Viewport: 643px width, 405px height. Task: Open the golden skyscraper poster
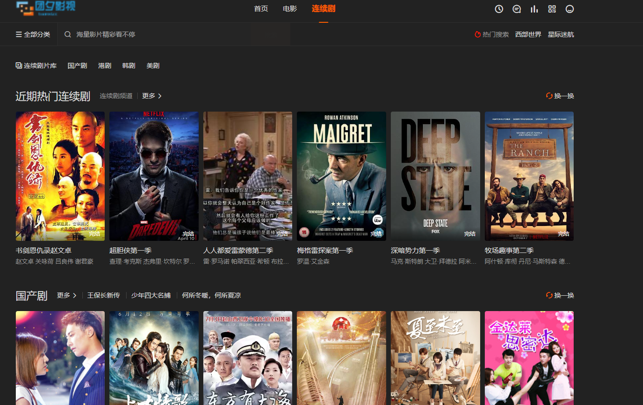pyautogui.click(x=342, y=358)
